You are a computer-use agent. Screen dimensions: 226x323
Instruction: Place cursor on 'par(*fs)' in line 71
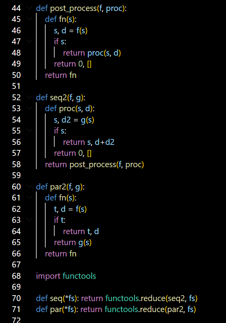tap(63, 310)
